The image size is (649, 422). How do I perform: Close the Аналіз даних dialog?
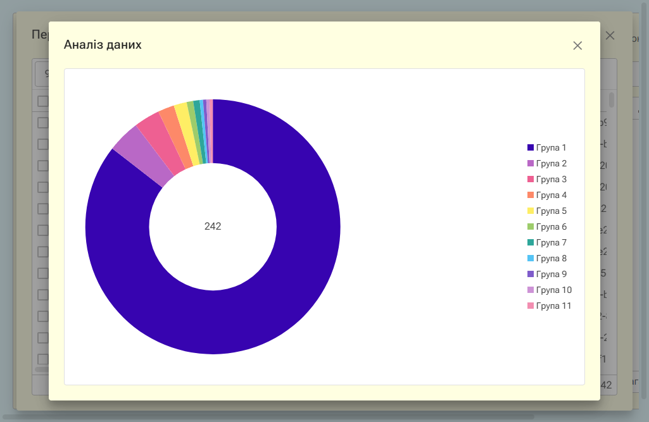(x=577, y=45)
